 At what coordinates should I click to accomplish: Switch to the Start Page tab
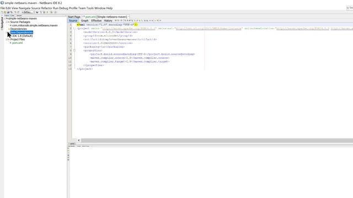click(x=74, y=17)
